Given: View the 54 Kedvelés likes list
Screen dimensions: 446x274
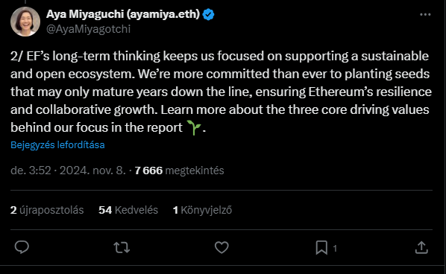Looking at the screenshot, I should (128, 210).
